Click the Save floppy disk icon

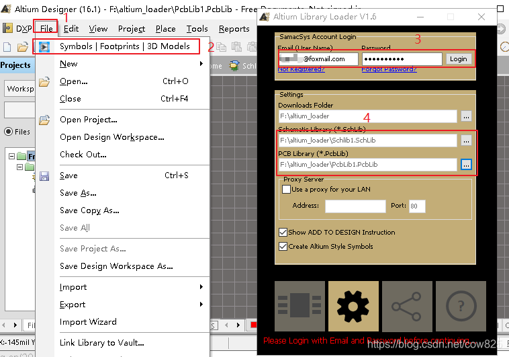tap(44, 176)
